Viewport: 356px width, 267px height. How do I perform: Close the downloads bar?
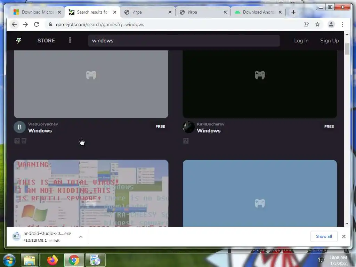[344, 236]
